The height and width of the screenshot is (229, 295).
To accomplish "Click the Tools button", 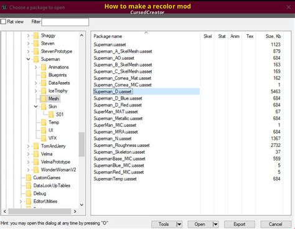I will coord(164,224).
